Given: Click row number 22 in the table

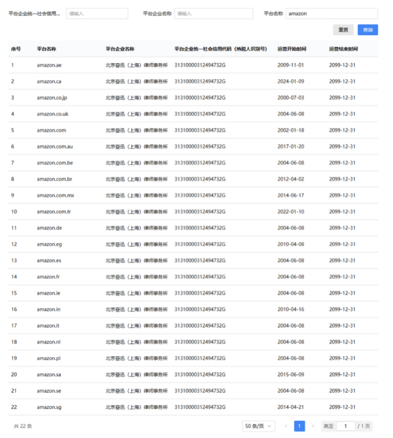Looking at the screenshot, I should pyautogui.click(x=14, y=407).
